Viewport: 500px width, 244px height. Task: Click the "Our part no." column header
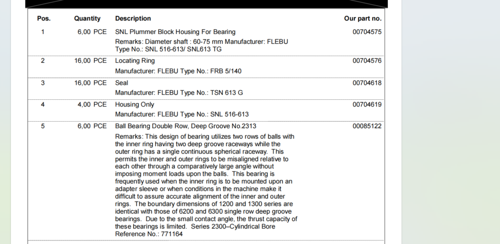coord(363,19)
